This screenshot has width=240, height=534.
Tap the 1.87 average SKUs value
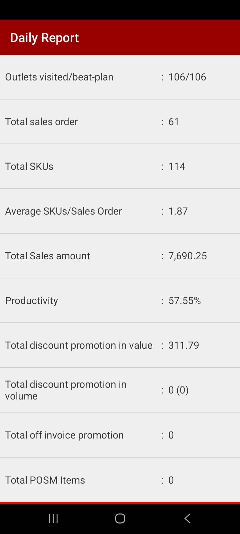(x=178, y=211)
